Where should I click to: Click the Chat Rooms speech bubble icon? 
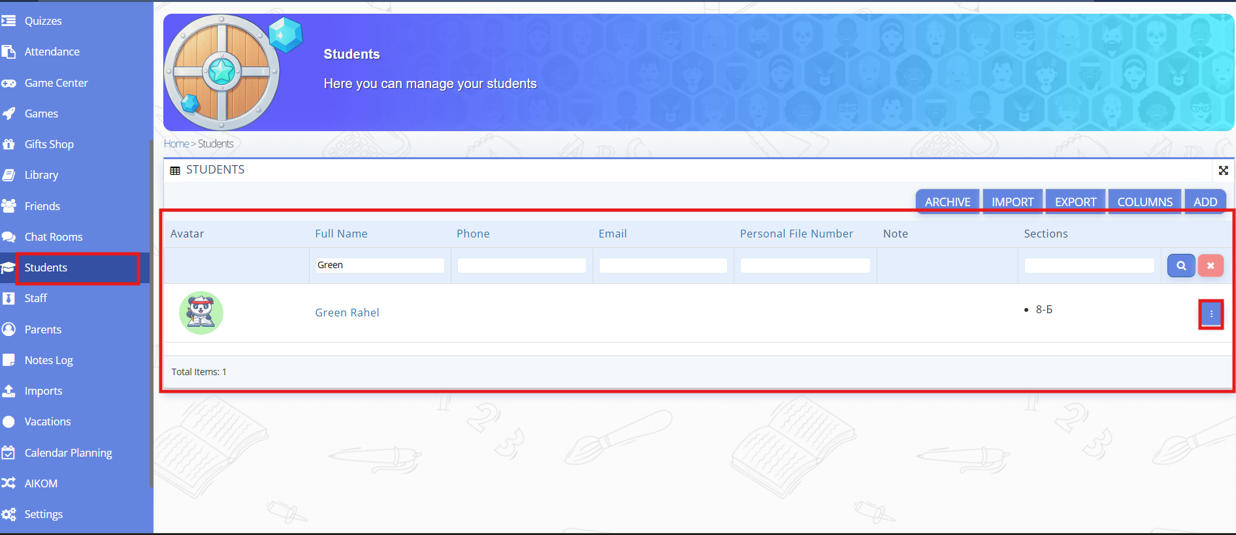pos(8,237)
